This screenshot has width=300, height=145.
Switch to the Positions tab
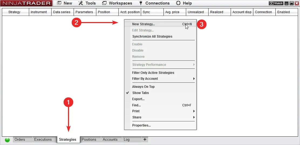coord(89,139)
